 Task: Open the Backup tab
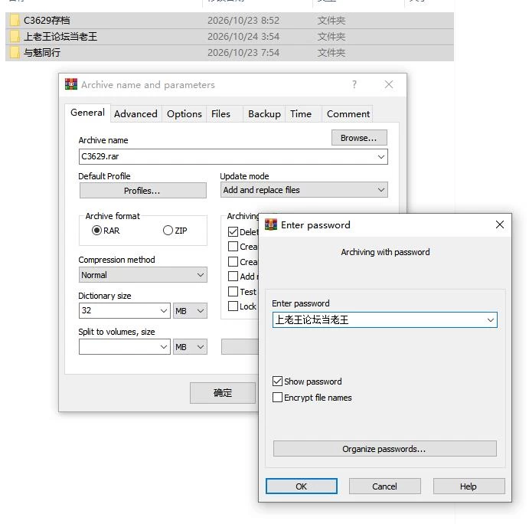(x=265, y=114)
